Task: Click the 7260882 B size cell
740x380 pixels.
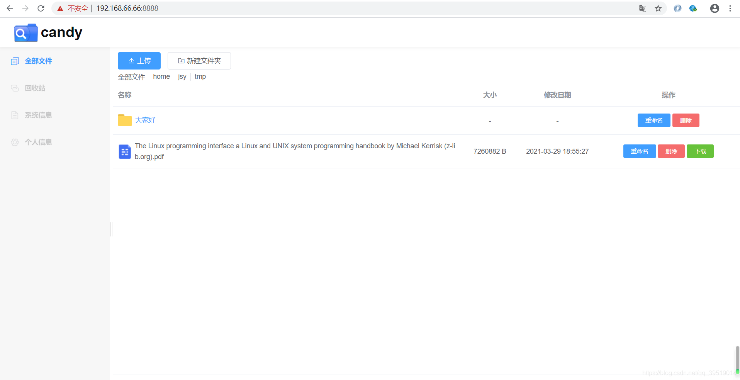Action: [490, 151]
